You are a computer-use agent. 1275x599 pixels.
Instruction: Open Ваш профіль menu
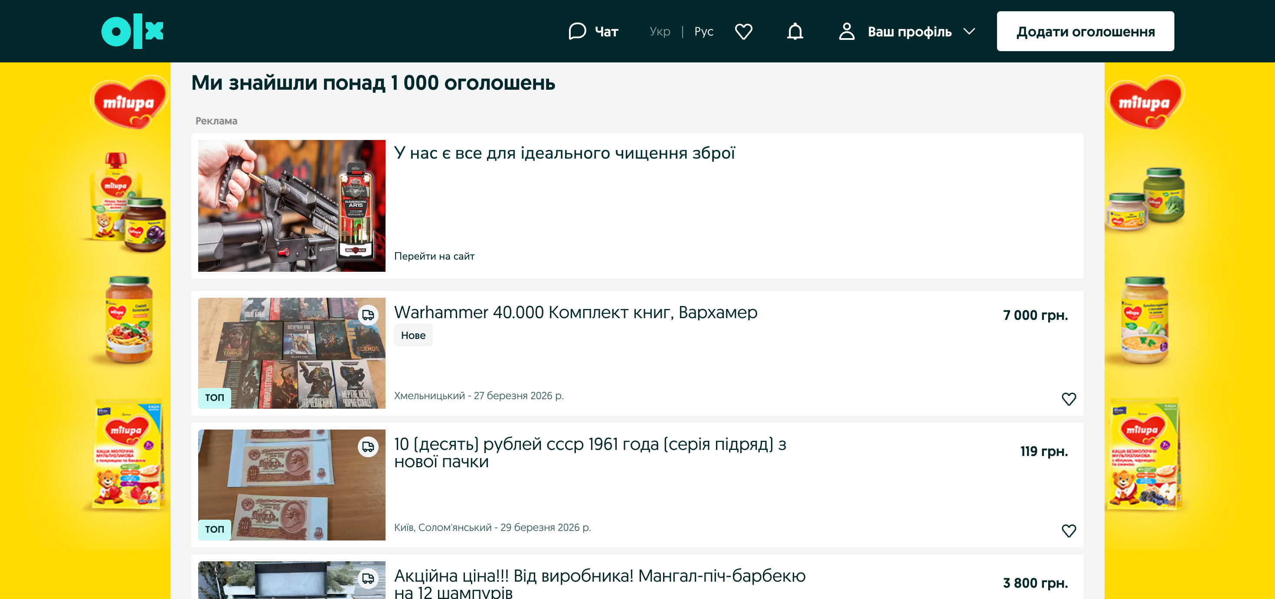(909, 31)
